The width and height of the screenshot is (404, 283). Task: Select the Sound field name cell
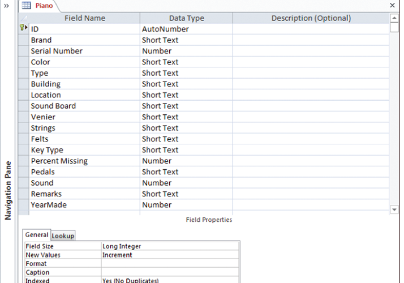pos(84,183)
